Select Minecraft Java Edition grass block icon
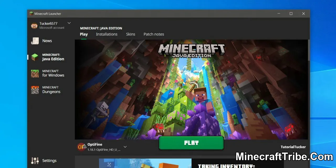Screen dimensions: 336x168 [x=35, y=57]
